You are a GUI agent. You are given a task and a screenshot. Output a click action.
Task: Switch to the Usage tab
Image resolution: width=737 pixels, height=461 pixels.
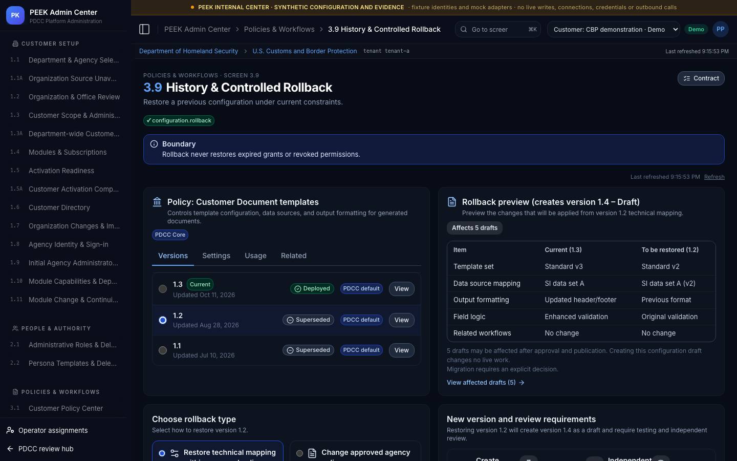click(x=255, y=256)
